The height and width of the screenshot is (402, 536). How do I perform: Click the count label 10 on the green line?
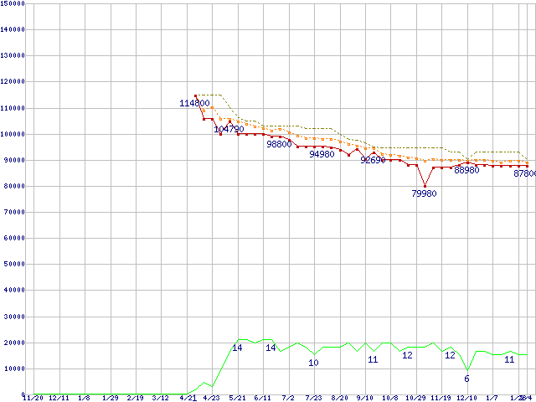point(313,363)
